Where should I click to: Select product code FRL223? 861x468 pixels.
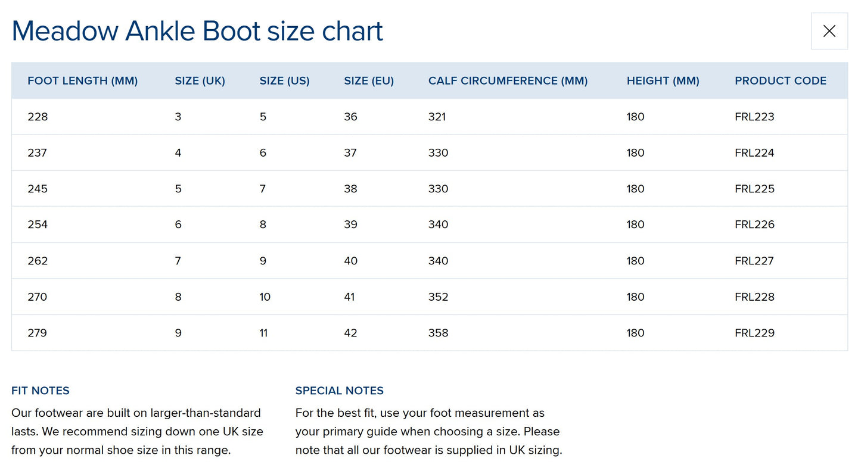(x=754, y=117)
